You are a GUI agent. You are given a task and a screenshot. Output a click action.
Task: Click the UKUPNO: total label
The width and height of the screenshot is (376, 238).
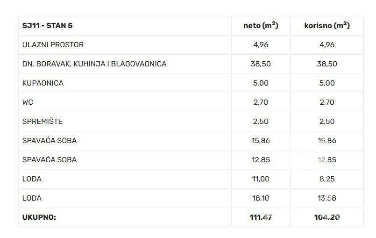click(x=39, y=217)
